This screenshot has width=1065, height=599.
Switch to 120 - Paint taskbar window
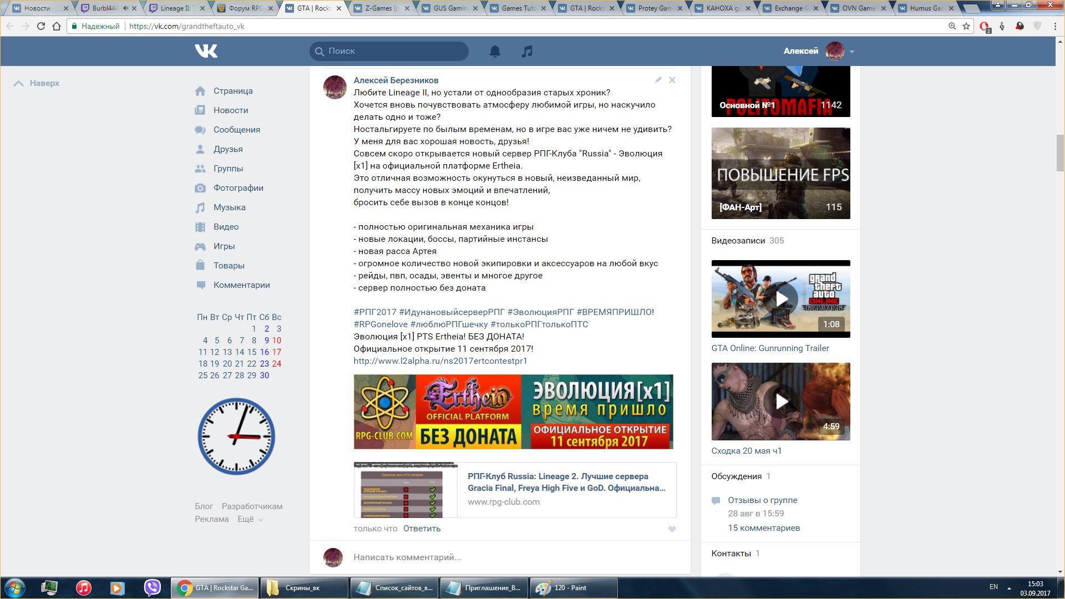574,588
